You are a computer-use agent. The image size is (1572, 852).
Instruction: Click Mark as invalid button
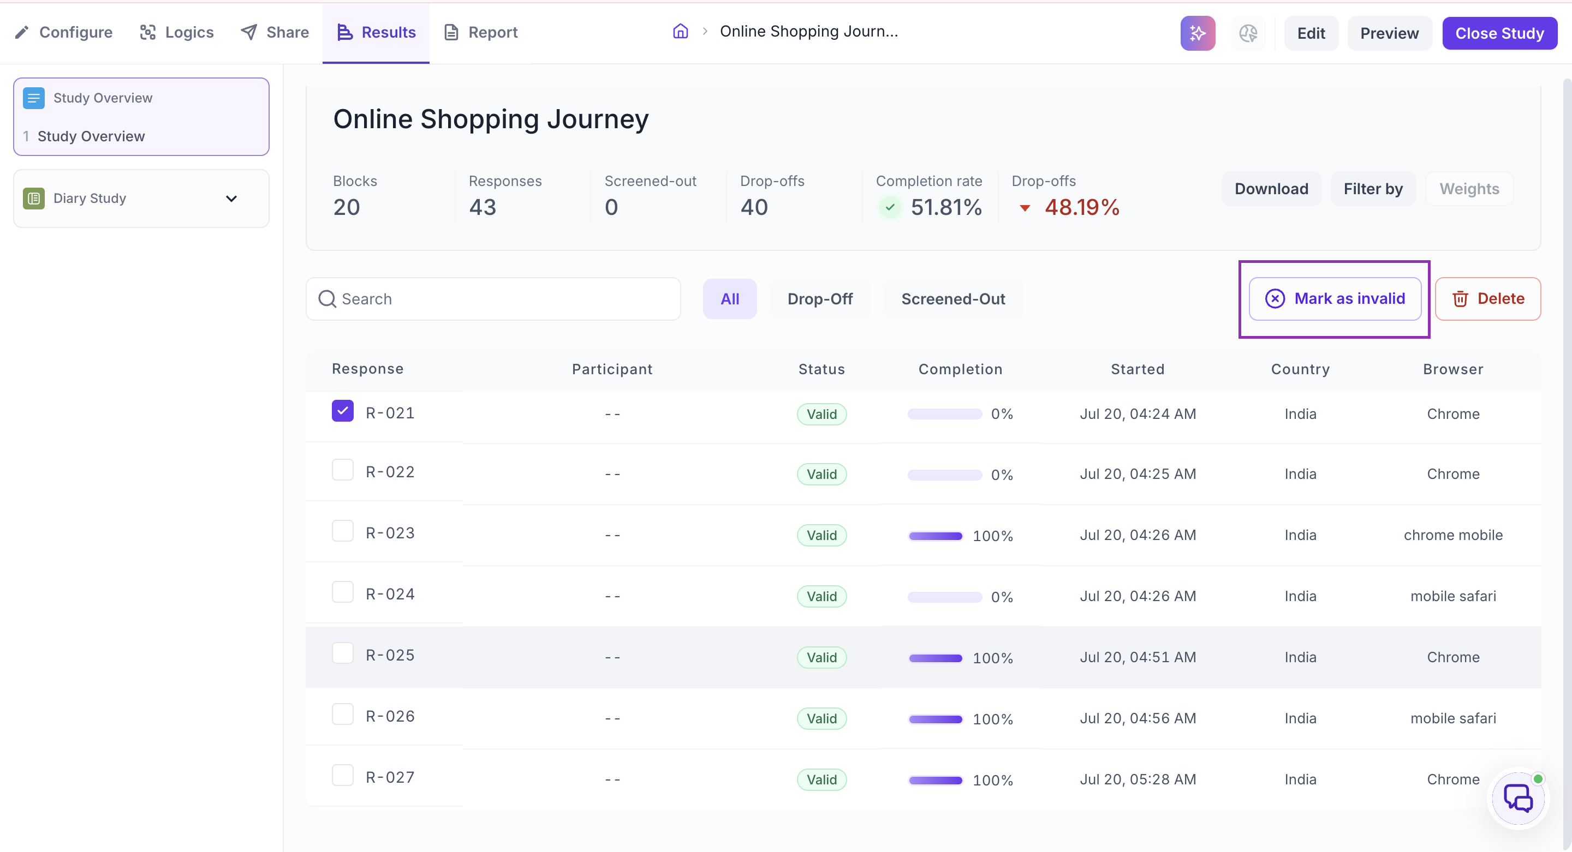pos(1335,299)
